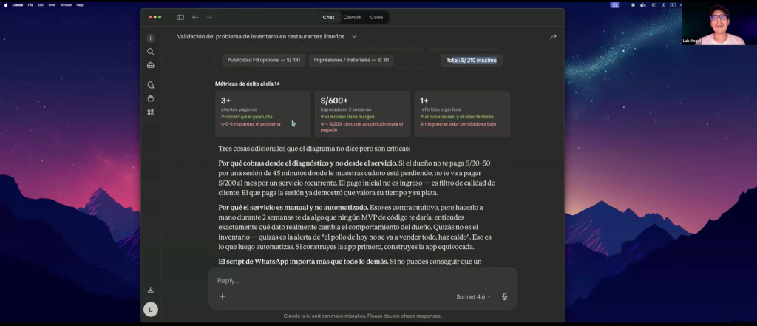Start a new chat with plus icon
The height and width of the screenshot is (326, 757).
tap(151, 38)
